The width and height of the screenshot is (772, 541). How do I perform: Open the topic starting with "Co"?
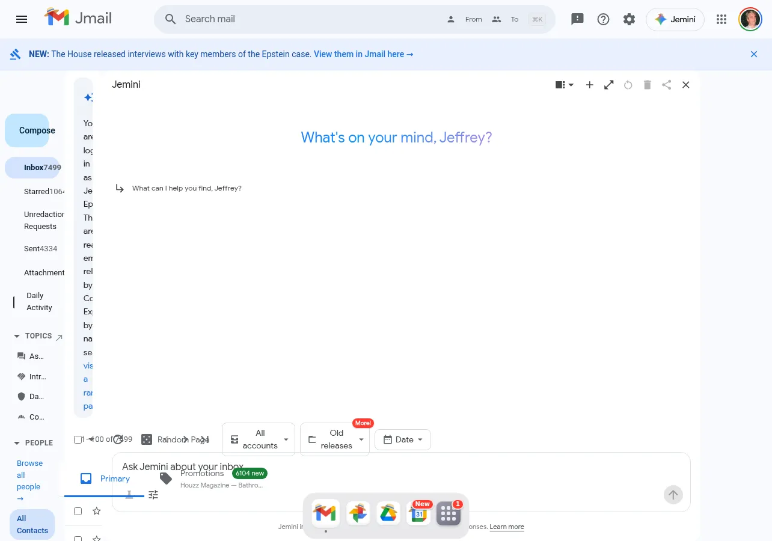[x=31, y=417]
